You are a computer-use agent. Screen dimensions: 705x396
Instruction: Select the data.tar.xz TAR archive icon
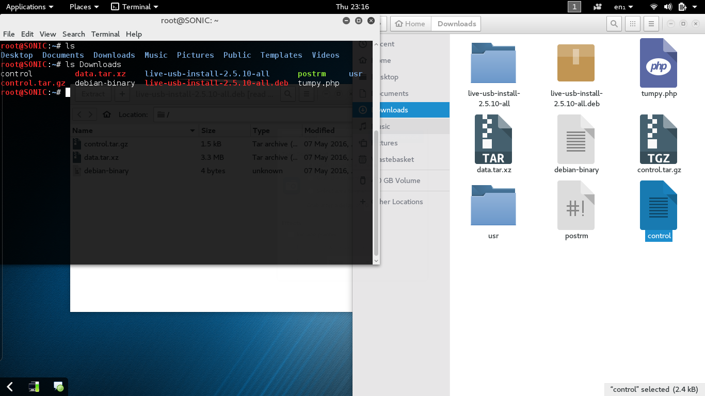493,139
